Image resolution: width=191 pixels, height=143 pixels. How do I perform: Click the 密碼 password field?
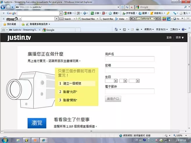pyautogui.click(x=130, y=70)
